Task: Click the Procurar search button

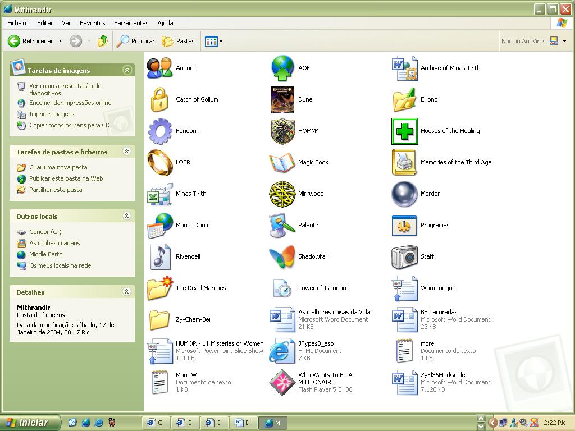Action: 135,41
